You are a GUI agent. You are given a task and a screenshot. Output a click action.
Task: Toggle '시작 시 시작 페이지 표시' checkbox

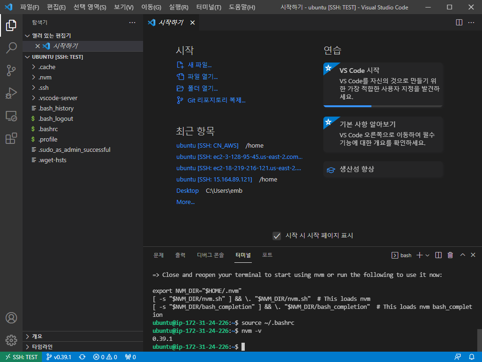277,236
